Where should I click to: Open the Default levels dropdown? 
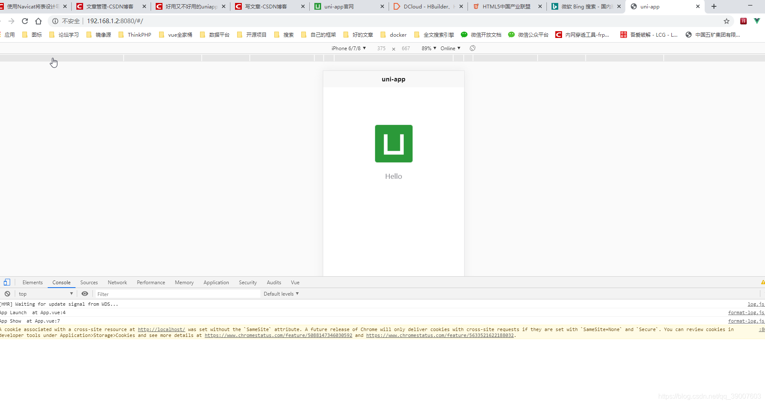click(281, 294)
